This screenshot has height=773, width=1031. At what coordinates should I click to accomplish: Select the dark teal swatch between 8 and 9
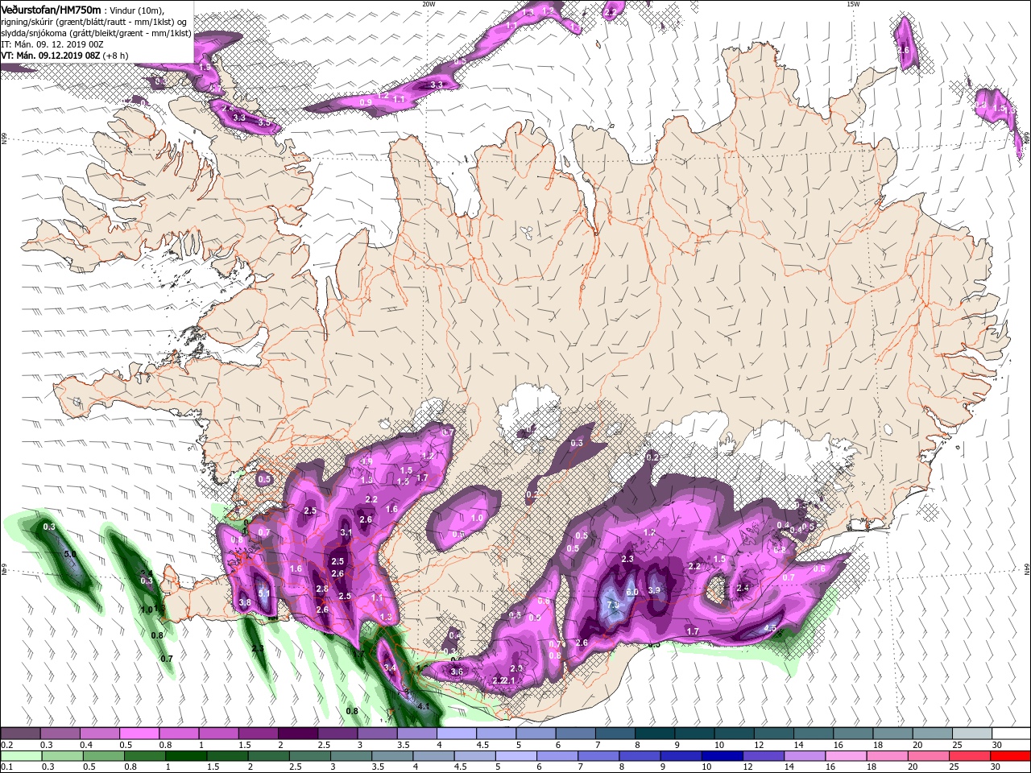pos(654,734)
